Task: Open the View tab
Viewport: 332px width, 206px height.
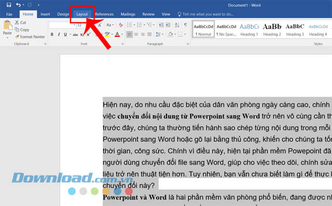Action: point(166,14)
